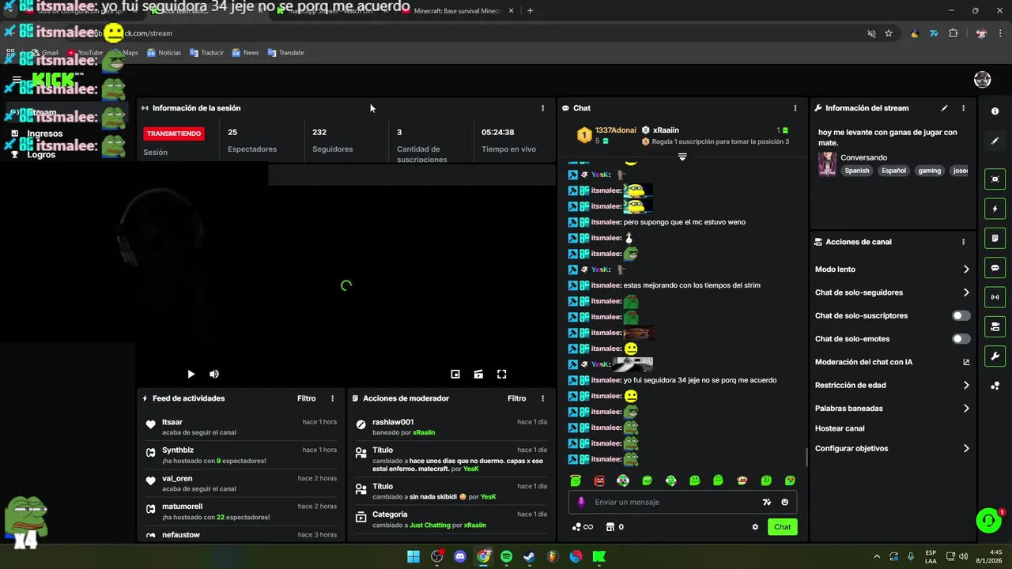This screenshot has width=1012, height=569.
Task: Open the emote picker smiley in message box
Action: tap(784, 502)
